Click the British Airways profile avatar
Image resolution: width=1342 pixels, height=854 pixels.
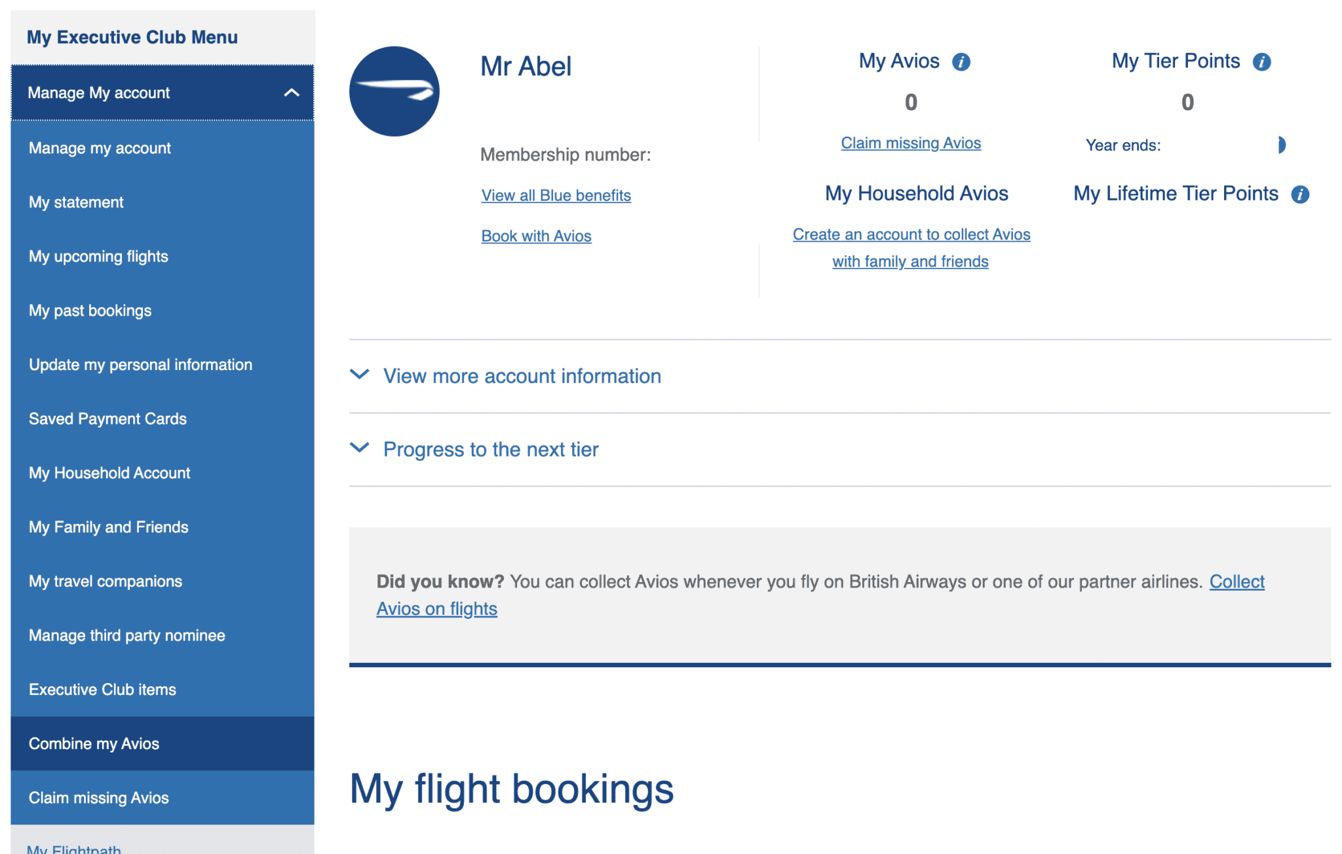click(394, 90)
